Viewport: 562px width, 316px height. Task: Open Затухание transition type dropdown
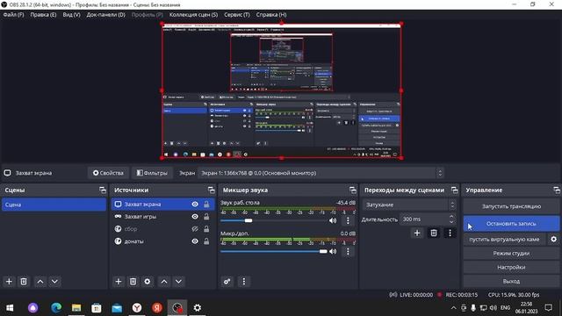click(409, 205)
